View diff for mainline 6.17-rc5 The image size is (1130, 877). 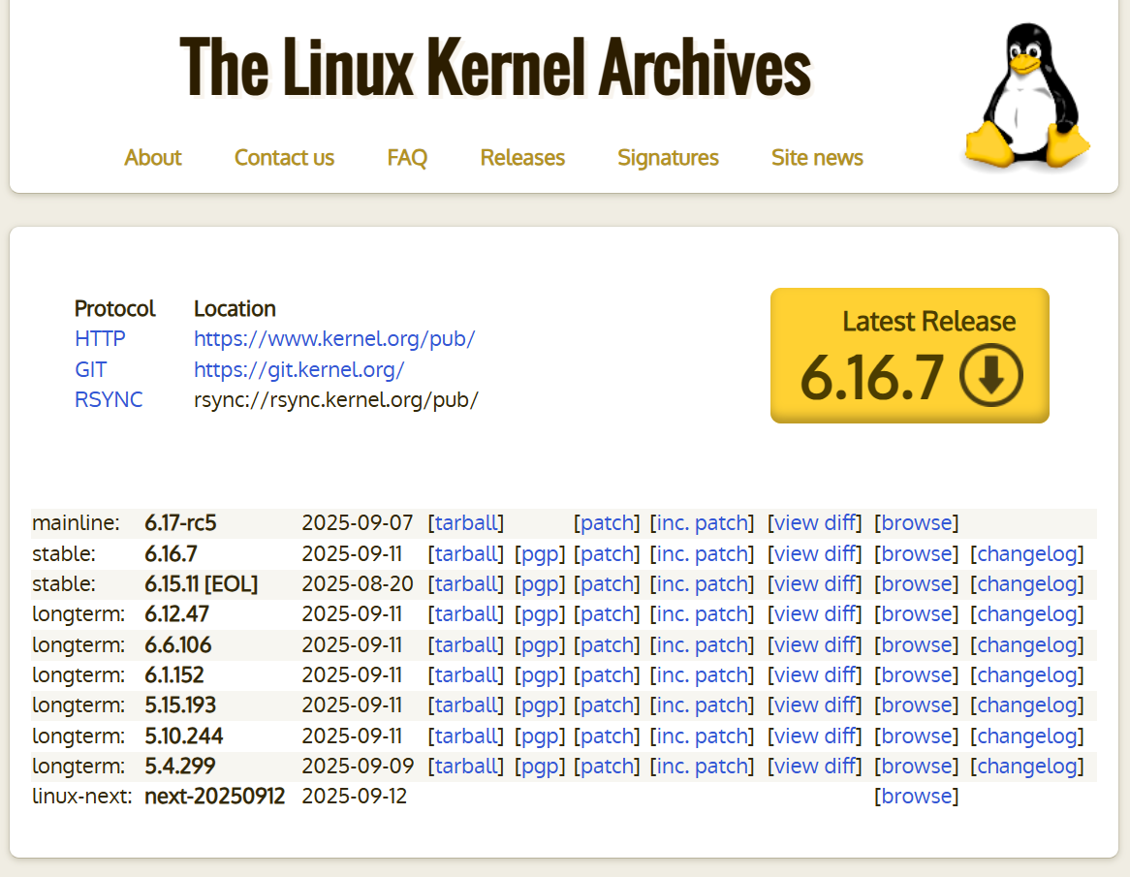click(814, 523)
